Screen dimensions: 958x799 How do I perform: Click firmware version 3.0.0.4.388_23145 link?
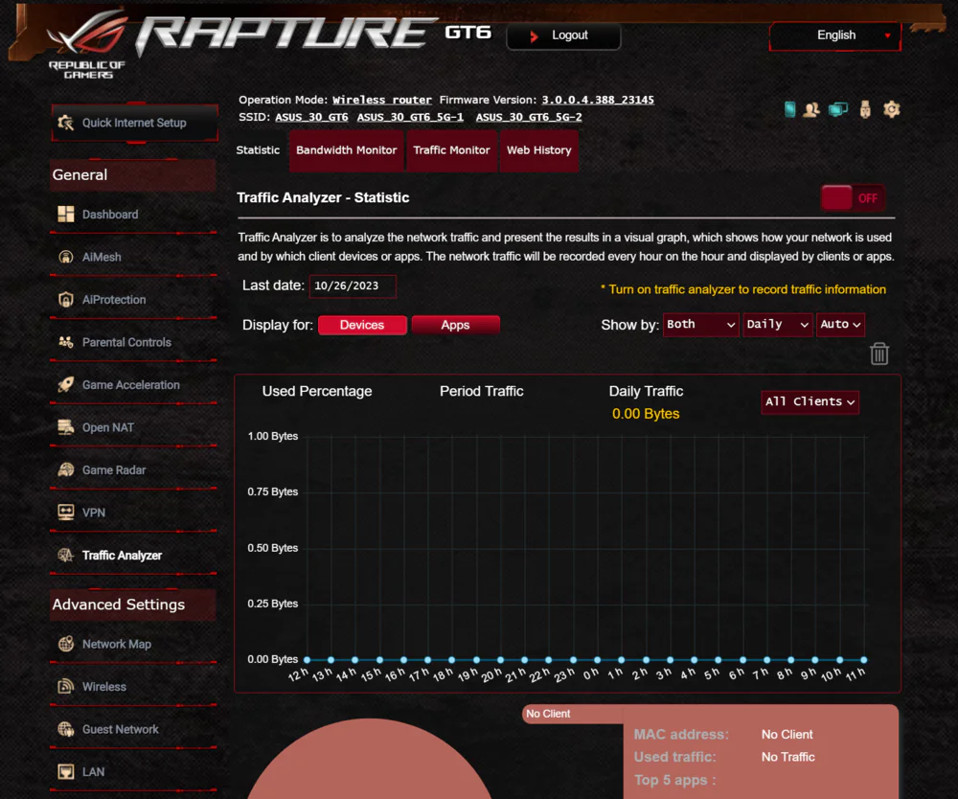click(598, 100)
